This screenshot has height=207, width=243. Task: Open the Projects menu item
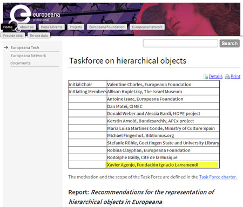[76, 27]
